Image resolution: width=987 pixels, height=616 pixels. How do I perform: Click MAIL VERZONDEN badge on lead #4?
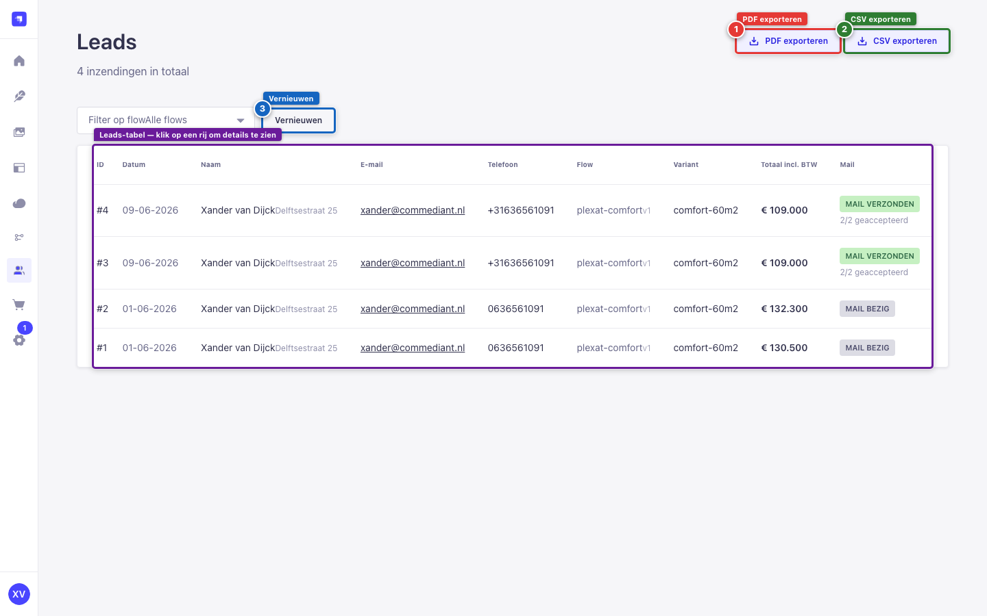[879, 204]
